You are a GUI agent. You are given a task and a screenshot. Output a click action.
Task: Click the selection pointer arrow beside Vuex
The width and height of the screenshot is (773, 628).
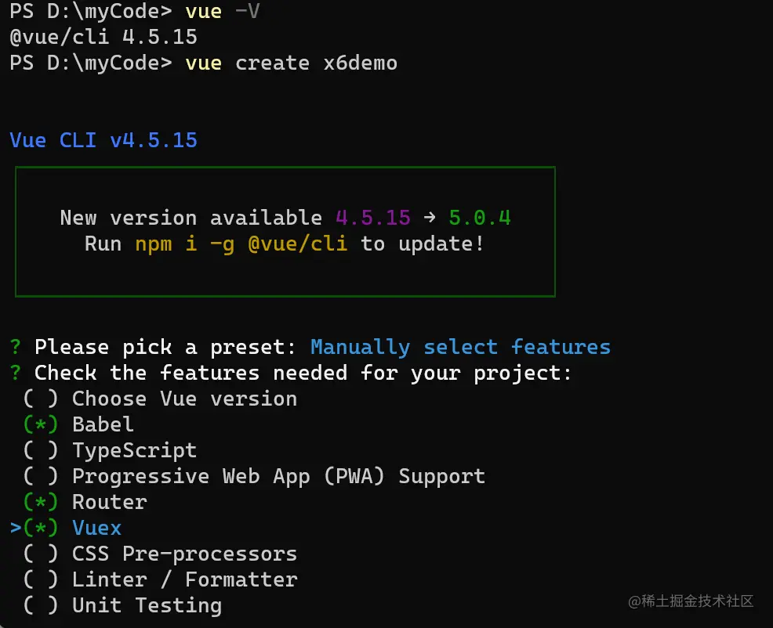[16, 528]
